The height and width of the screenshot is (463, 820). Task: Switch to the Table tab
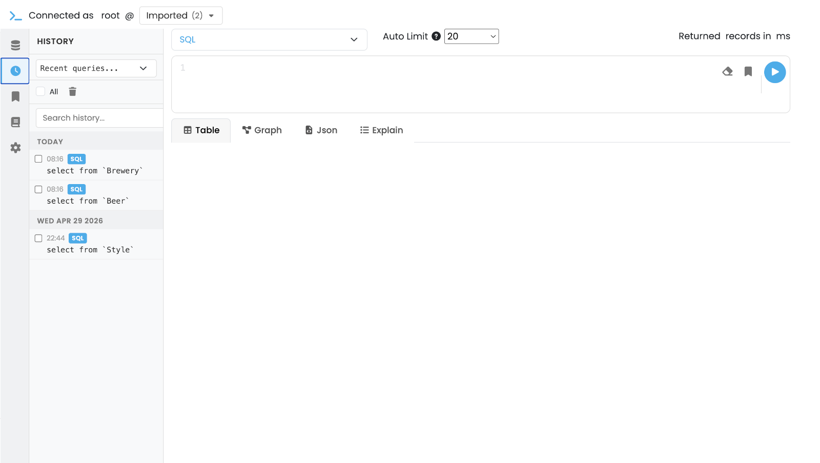(x=201, y=130)
